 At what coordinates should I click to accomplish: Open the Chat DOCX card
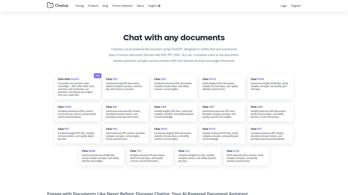point(222,87)
